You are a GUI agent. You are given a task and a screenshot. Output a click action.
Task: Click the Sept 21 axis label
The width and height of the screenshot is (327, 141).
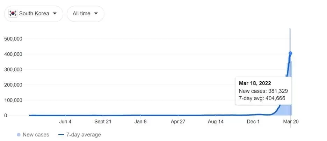(x=103, y=122)
